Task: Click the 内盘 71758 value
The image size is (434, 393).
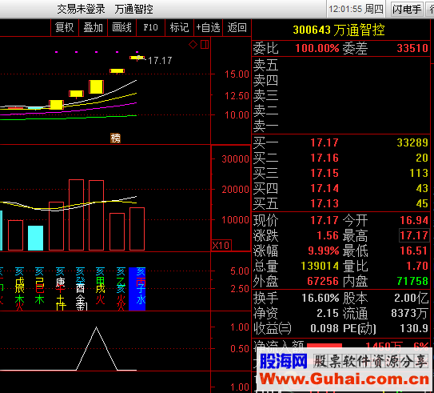Action: [x=412, y=281]
